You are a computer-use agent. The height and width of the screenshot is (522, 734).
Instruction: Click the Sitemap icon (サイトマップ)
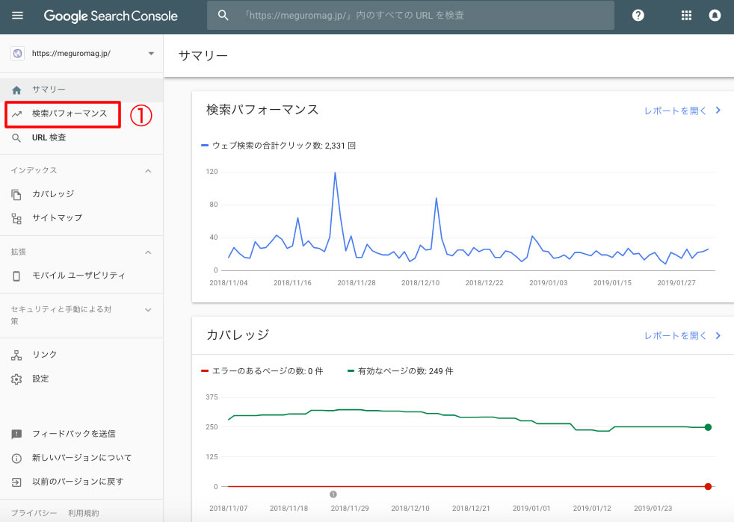[x=16, y=218]
